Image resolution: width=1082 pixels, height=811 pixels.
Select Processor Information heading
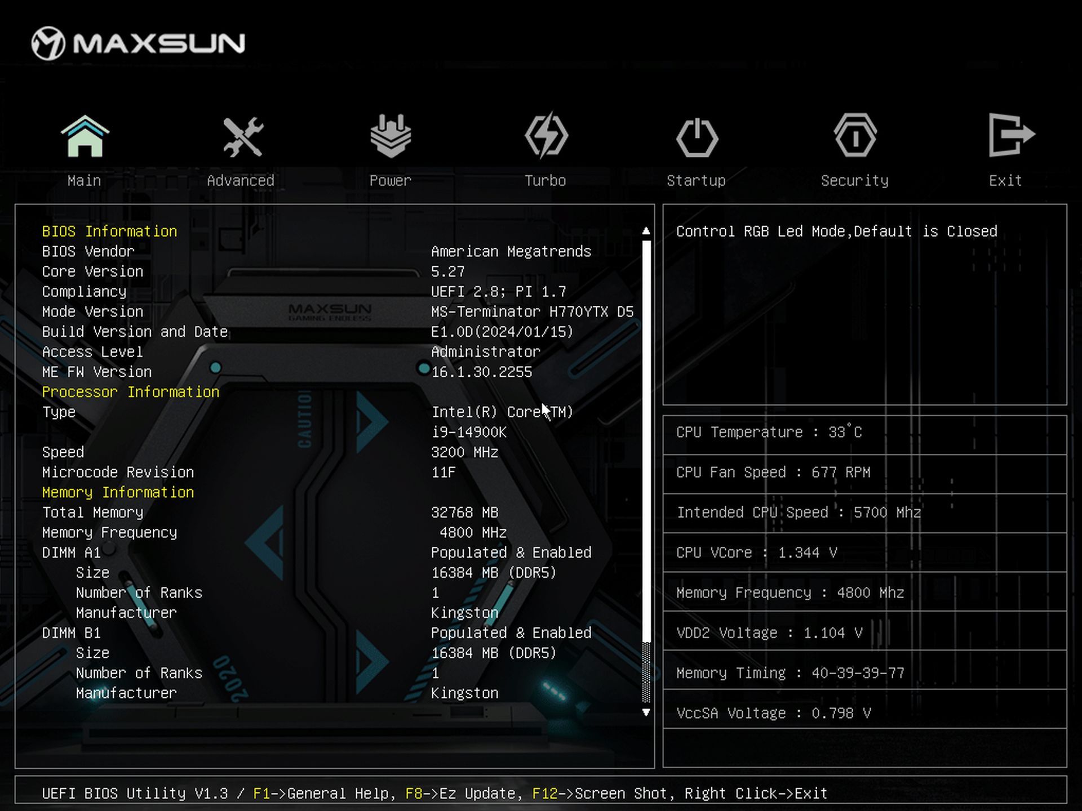(x=131, y=392)
